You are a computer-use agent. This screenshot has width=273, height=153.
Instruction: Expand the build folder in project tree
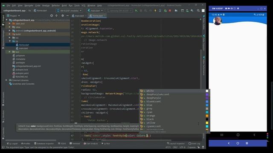pyautogui.click(x=10, y=34)
